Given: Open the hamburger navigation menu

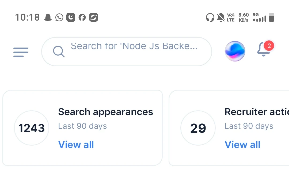Looking at the screenshot, I should (21, 52).
